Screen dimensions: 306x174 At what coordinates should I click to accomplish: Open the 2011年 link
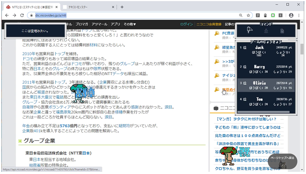click(x=29, y=82)
